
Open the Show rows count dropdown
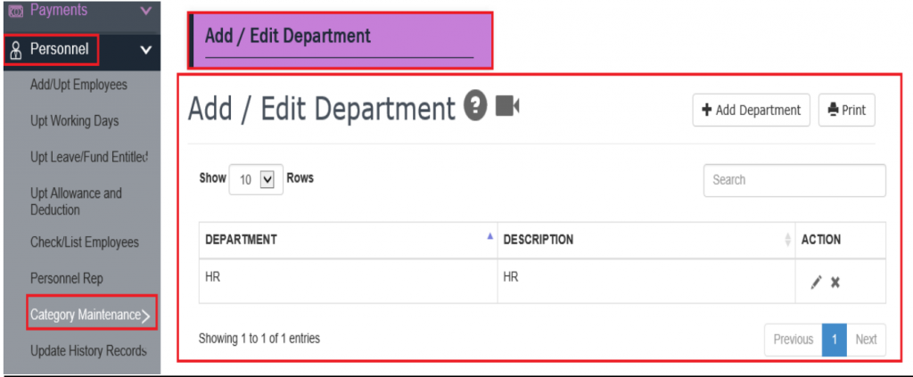pos(255,179)
